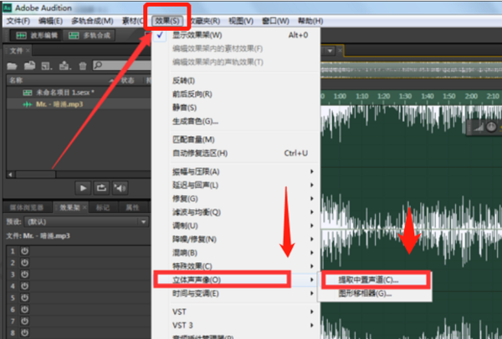Choose 反转(I) from the effects menu
502x339 pixels.
[x=236, y=81]
